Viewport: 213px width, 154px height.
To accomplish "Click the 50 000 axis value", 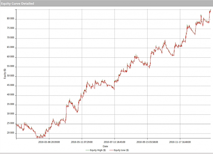I will click(11, 76).
